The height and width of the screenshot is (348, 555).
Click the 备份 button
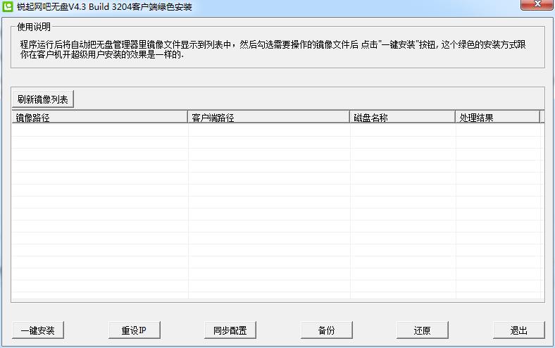tap(326, 330)
